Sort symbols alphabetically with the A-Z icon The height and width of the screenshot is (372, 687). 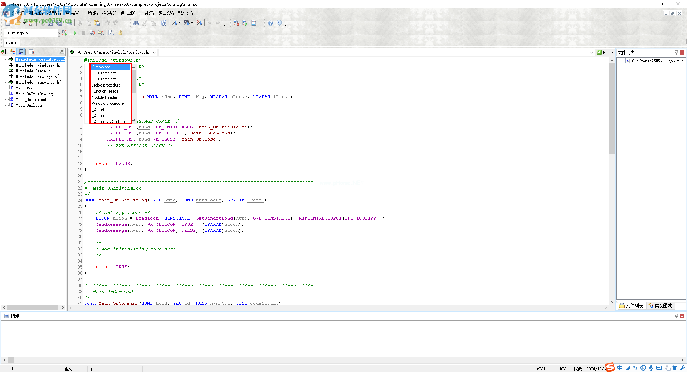pos(4,52)
